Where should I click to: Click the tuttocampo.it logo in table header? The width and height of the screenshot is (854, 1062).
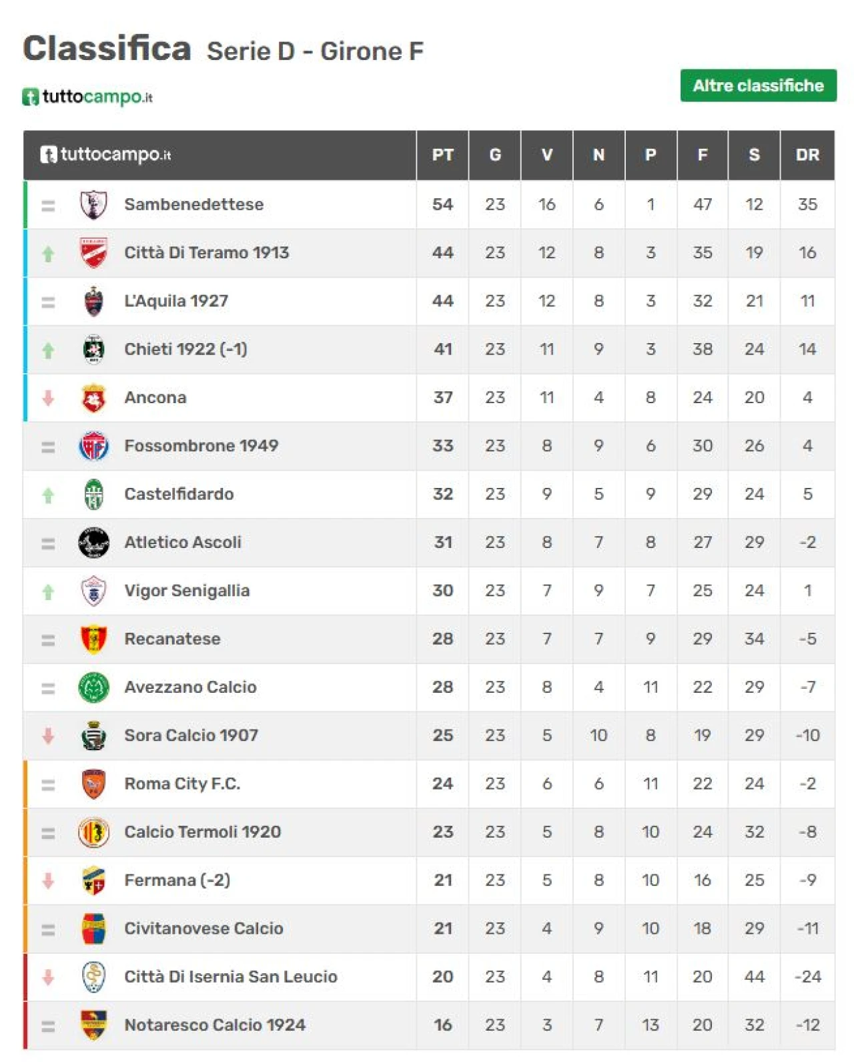click(x=105, y=155)
